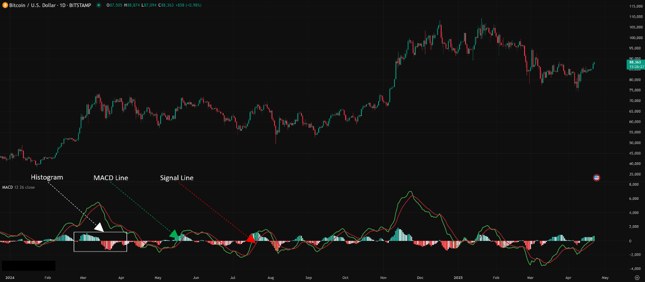Click the 100,000 price scale label
This screenshot has width=645, height=282.
coord(635,38)
